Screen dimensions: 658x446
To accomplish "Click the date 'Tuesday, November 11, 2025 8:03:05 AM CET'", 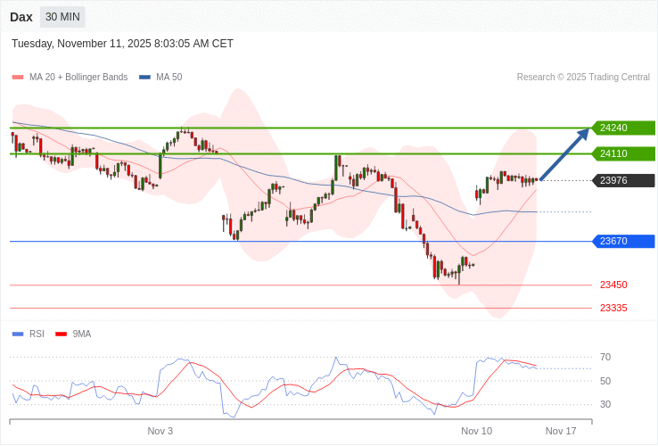I will pyautogui.click(x=122, y=44).
